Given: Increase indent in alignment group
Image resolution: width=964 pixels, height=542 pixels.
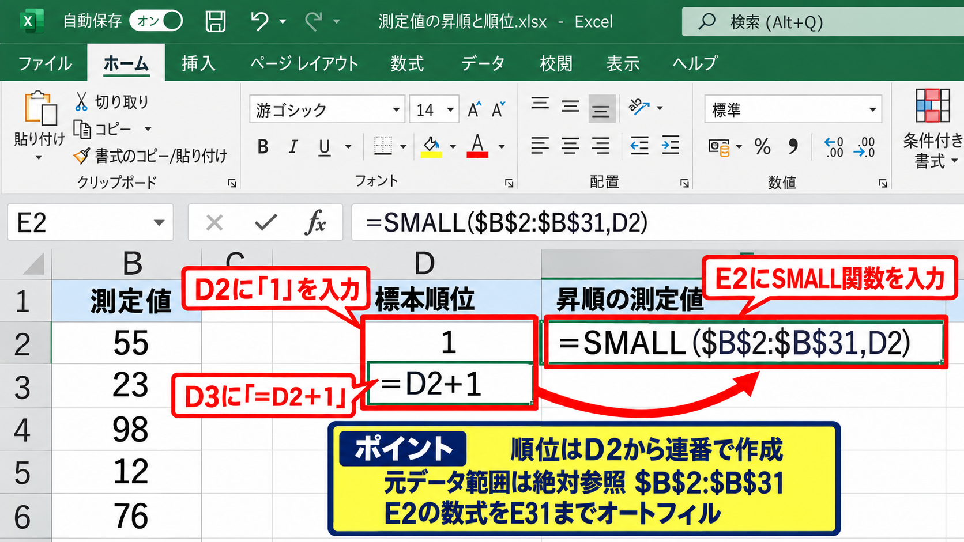Looking at the screenshot, I should [x=670, y=146].
